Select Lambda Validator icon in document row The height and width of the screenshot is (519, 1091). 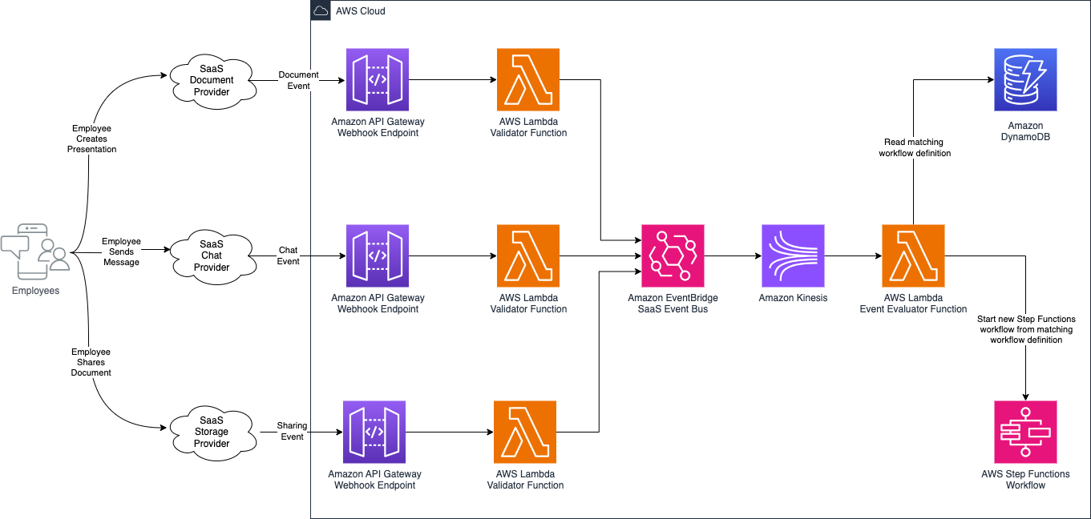pos(528,80)
